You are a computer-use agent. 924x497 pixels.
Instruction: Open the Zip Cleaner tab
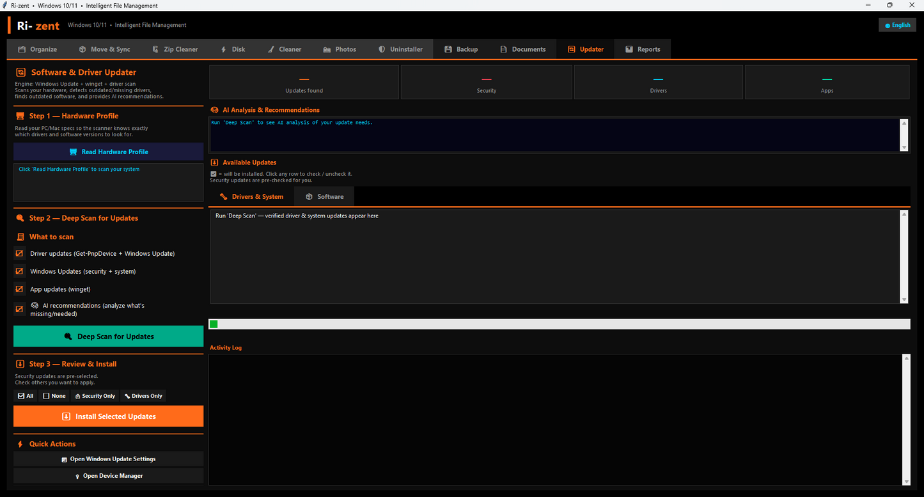[x=175, y=49]
